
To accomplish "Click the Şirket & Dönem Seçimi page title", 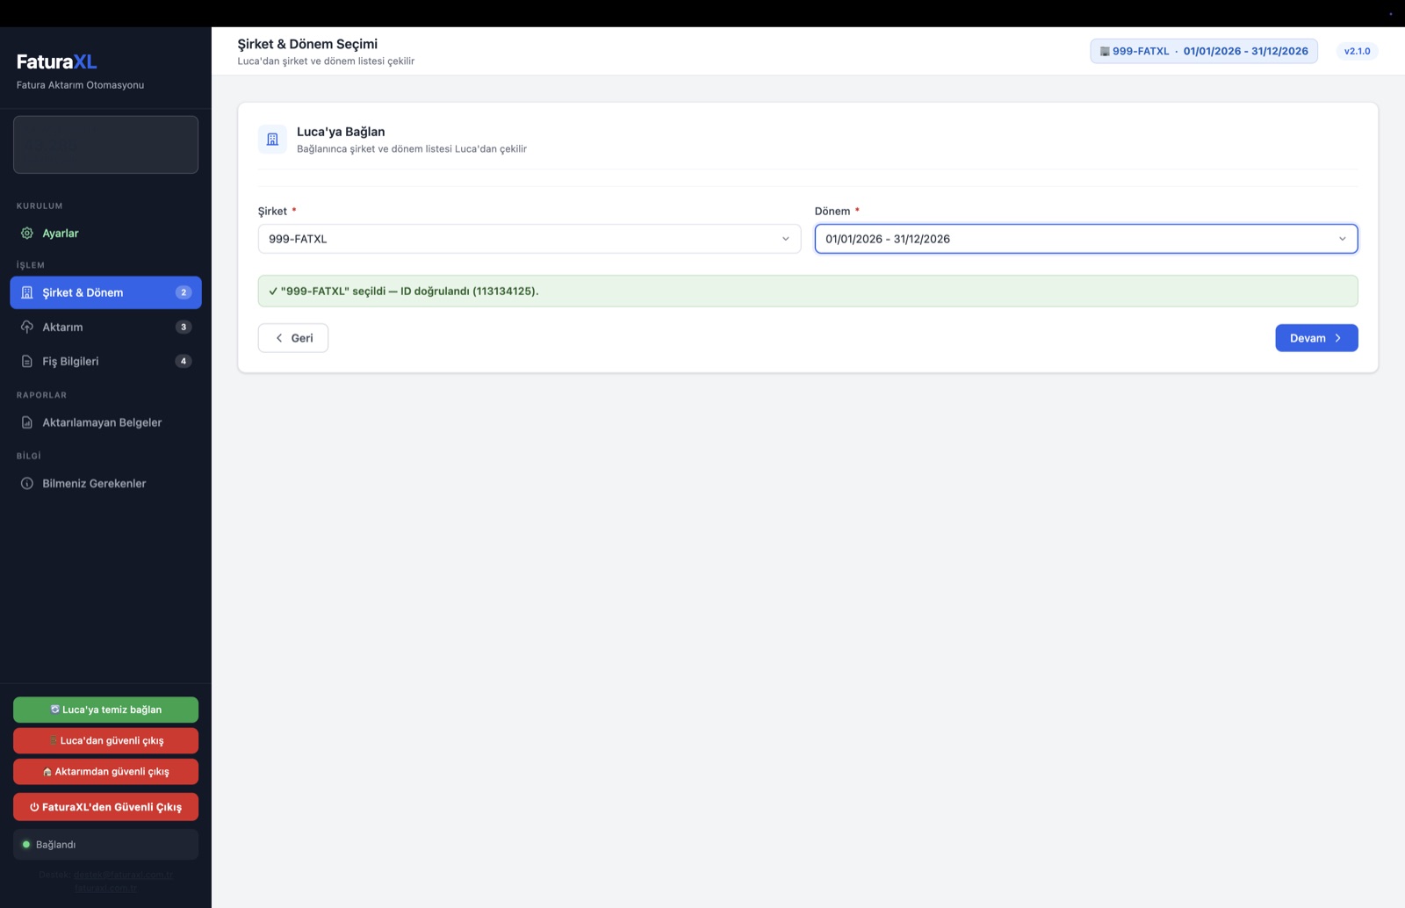I will point(307,44).
